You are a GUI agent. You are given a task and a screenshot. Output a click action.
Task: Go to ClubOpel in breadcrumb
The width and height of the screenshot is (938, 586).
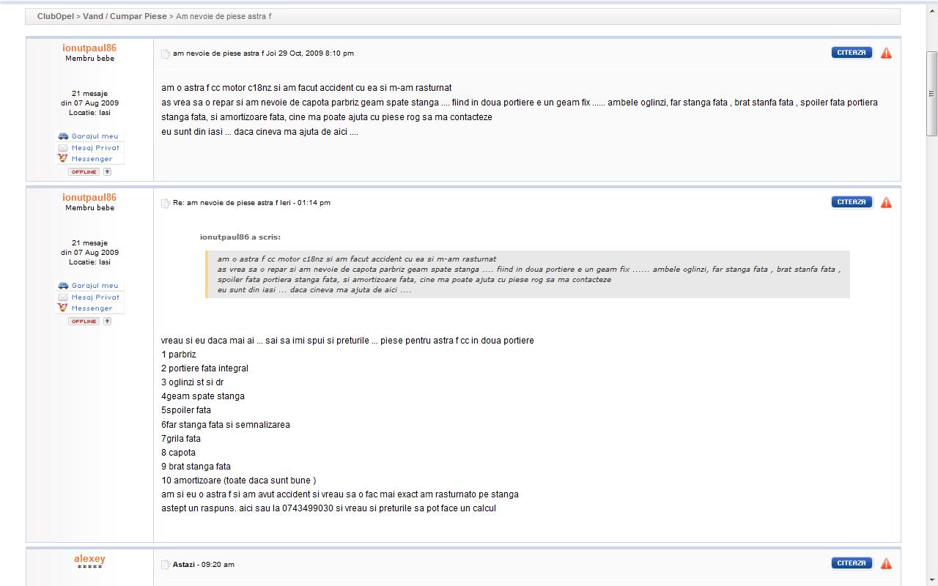coord(56,16)
